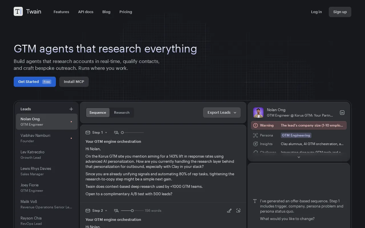Click the 156 words count
This screenshot has width=365, height=228.
tap(153, 211)
